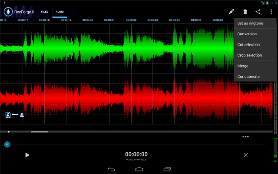Select Merge from the dropdown

[x=243, y=66]
